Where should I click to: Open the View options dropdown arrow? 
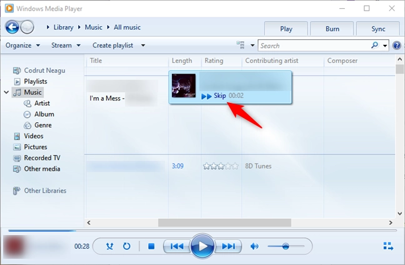click(x=252, y=46)
